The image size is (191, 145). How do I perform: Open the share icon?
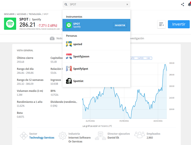(x=183, y=5)
